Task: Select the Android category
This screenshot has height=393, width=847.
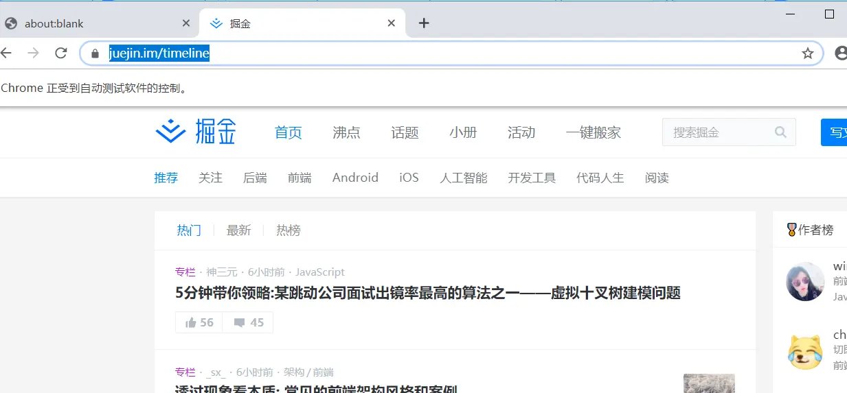Action: pos(355,178)
